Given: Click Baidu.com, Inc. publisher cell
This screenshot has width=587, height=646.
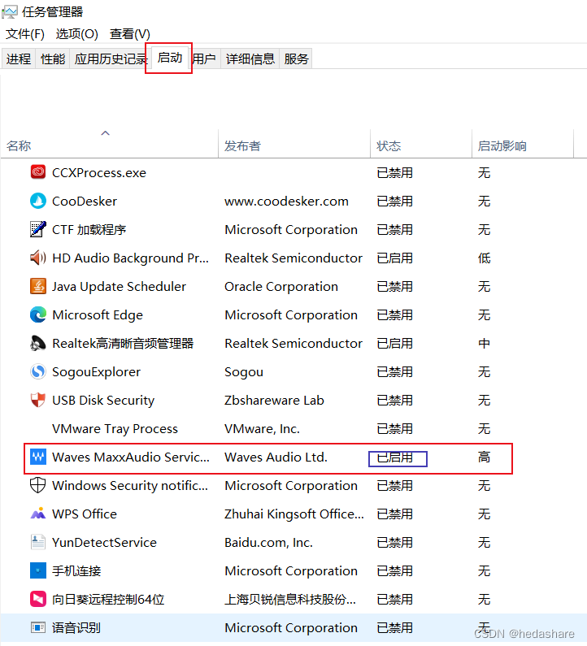Looking at the screenshot, I should pyautogui.click(x=268, y=543).
